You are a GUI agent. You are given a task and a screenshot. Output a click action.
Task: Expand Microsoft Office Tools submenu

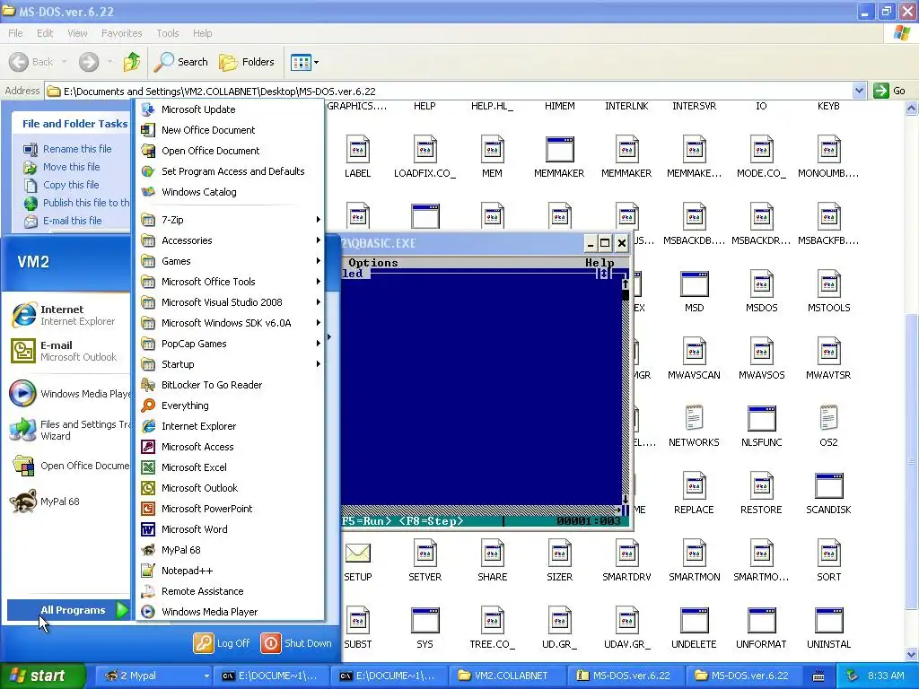coord(230,282)
